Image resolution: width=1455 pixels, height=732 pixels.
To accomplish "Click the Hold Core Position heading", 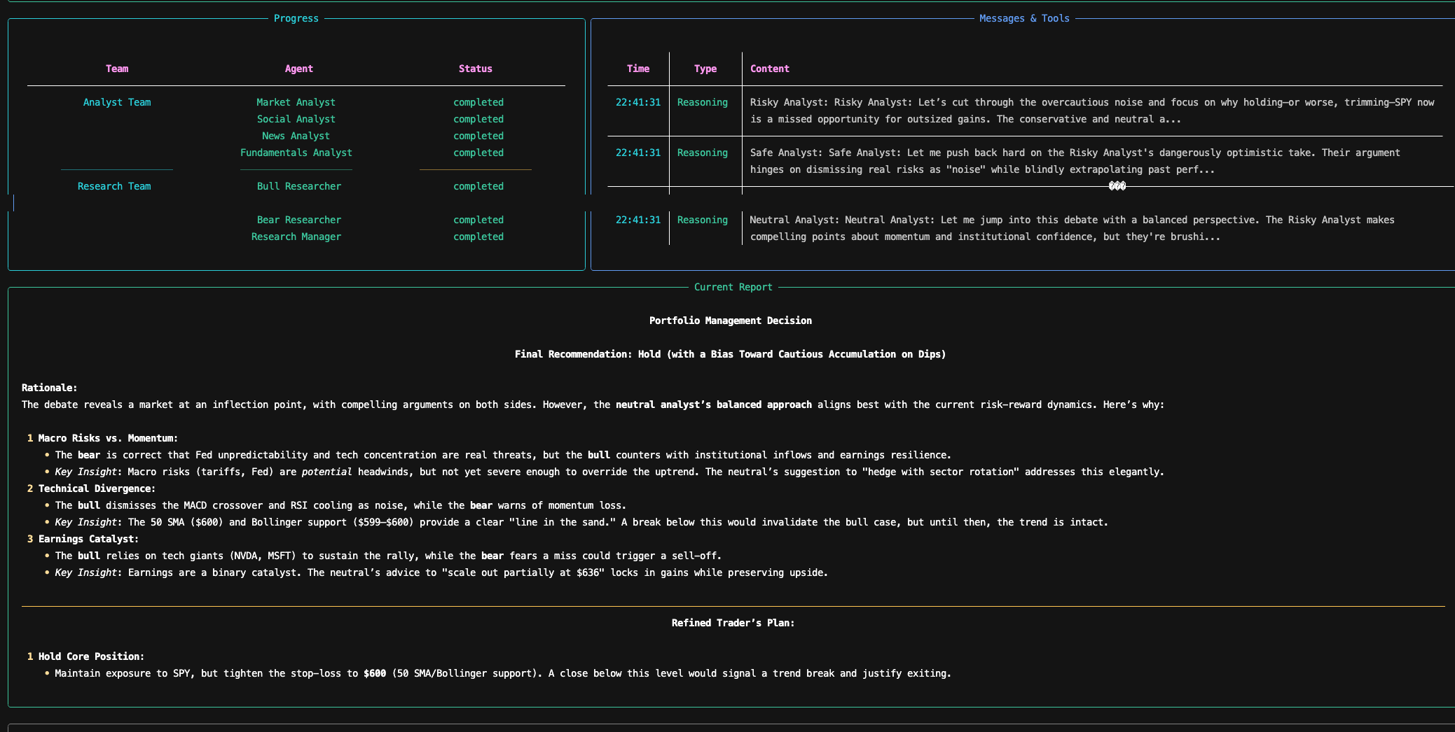I will (x=92, y=656).
